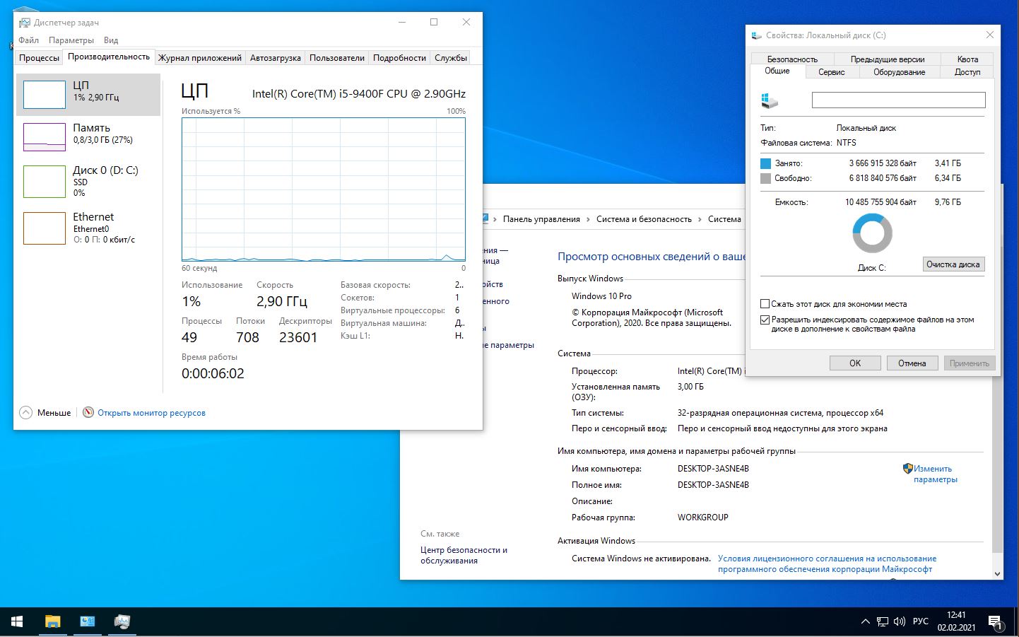Click Отмена in disk properties

912,363
